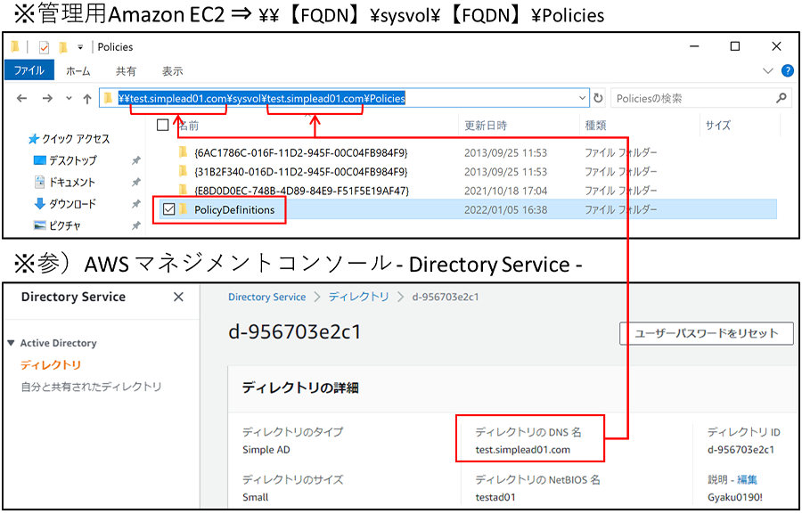The height and width of the screenshot is (514, 802).
Task: Select the PolicyDefinitions folder name
Action: click(234, 209)
